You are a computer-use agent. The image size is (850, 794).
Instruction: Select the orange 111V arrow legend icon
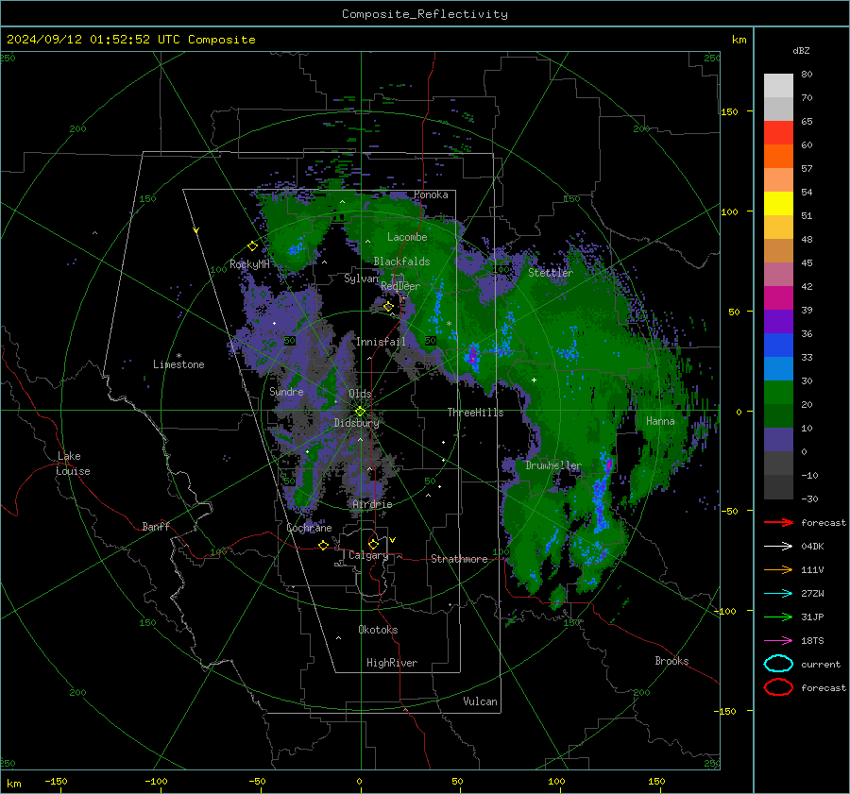click(778, 569)
